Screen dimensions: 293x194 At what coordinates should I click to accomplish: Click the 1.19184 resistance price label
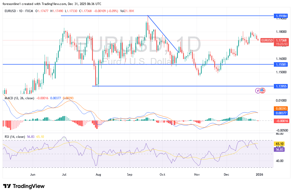[x=281, y=16]
